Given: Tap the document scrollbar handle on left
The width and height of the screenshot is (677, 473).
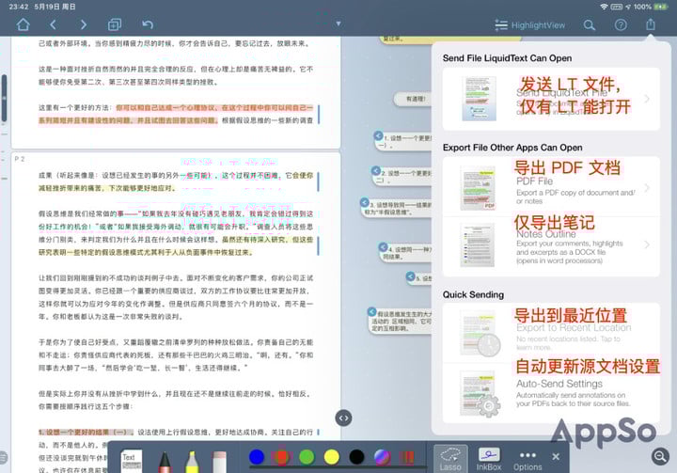Looking at the screenshot, I should point(4,98).
